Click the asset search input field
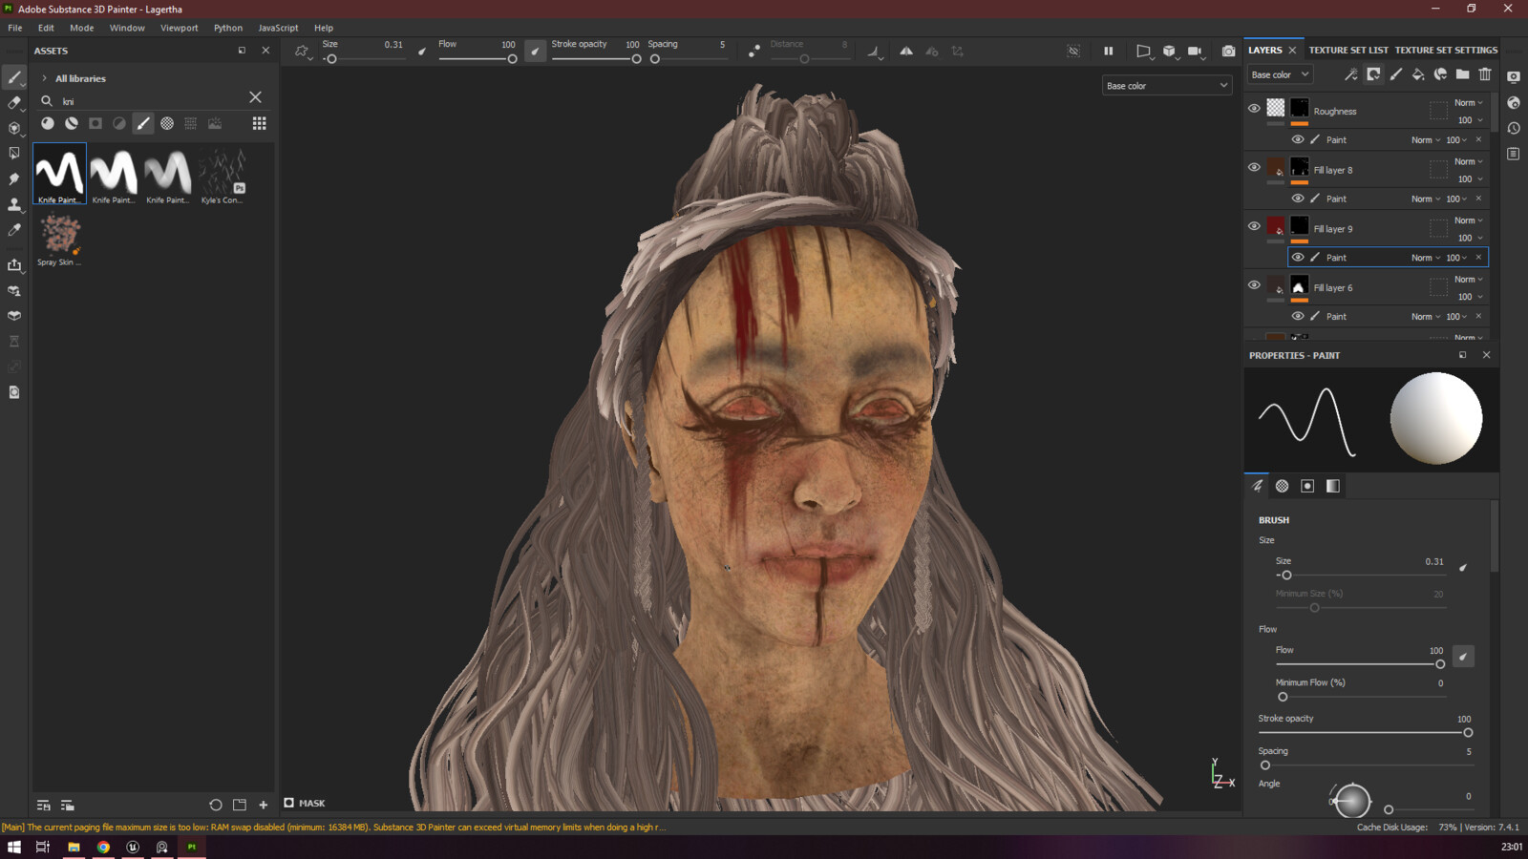Screen dimensions: 1528x859 pyautogui.click(x=153, y=101)
